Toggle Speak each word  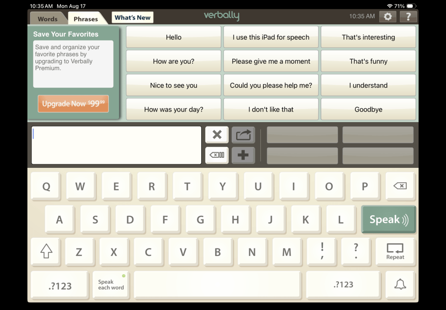pyautogui.click(x=110, y=284)
